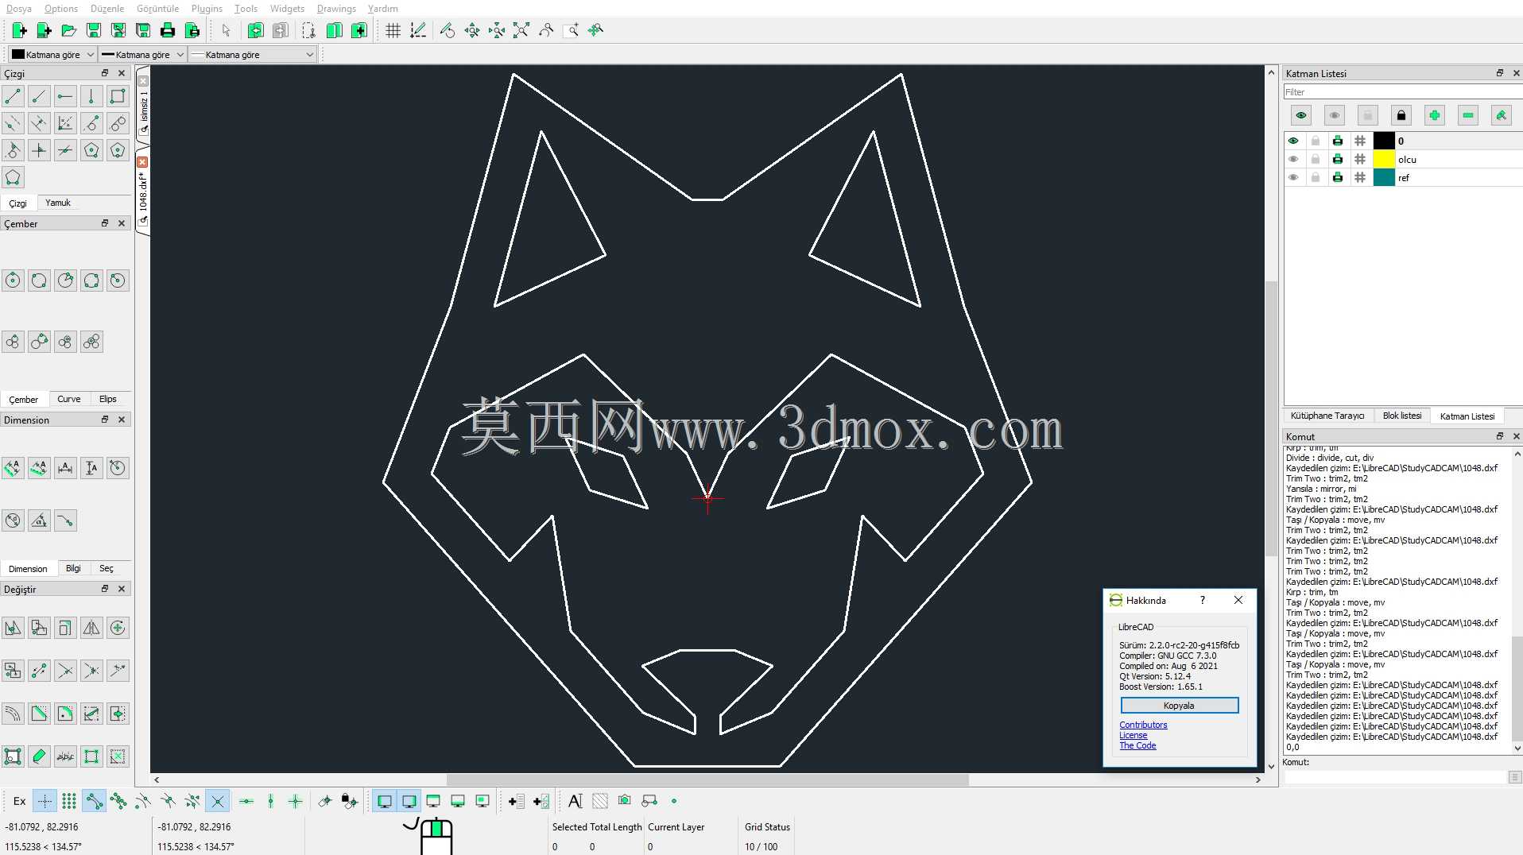Open the Widgets menu
This screenshot has height=855, width=1523.
[x=287, y=9]
